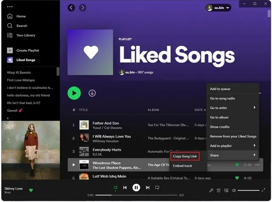Skip to previous track
This screenshot has width=272, height=202.
(x=125, y=188)
